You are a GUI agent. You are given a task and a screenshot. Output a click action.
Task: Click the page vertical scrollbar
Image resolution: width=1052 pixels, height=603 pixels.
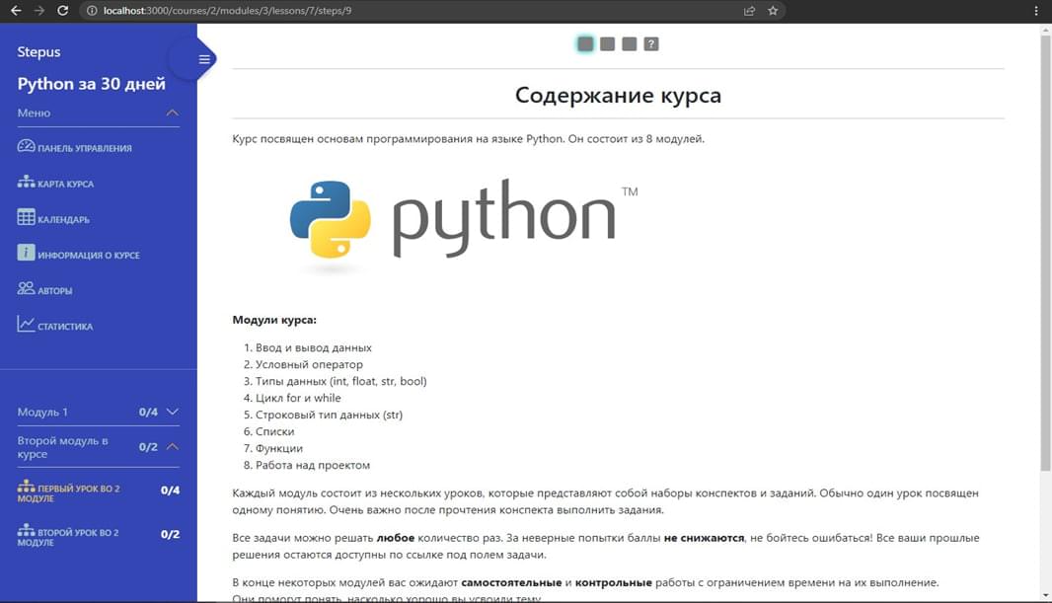coord(1045,247)
